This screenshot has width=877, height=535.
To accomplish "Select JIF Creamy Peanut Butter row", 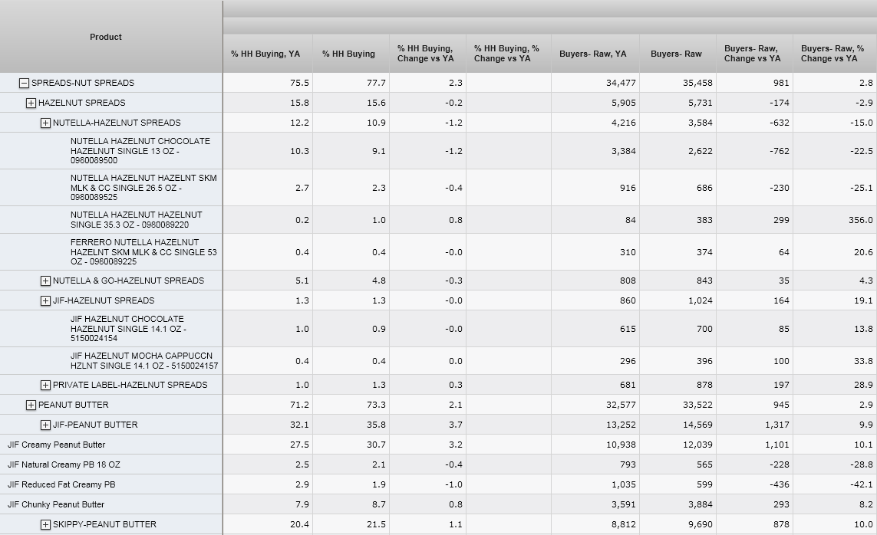I will coord(57,445).
